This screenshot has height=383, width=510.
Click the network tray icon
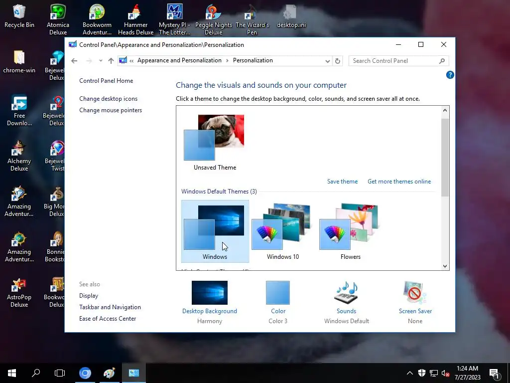point(434,373)
